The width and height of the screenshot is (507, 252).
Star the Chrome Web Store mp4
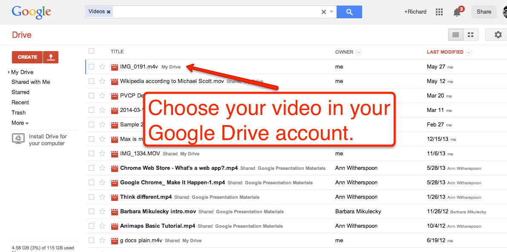coord(102,168)
